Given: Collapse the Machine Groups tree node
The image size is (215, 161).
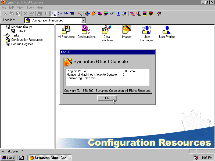Looking at the screenshot, I should (x=3, y=27).
